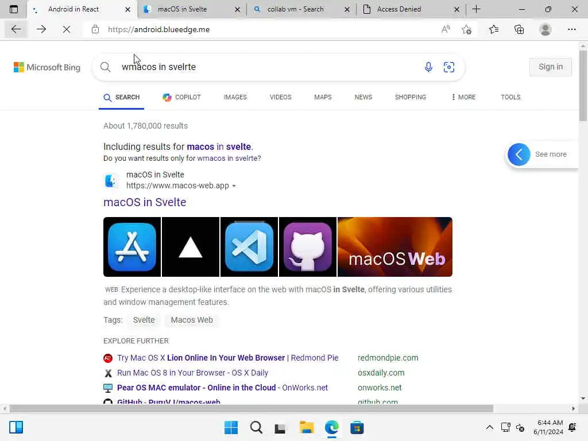
Task: Open App Store icon thumbnail
Action: point(132,247)
